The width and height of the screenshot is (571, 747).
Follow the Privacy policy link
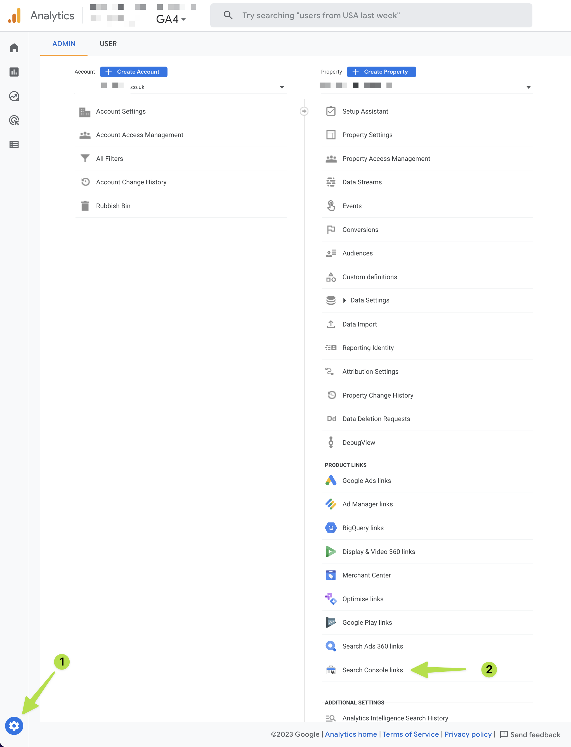468,734
